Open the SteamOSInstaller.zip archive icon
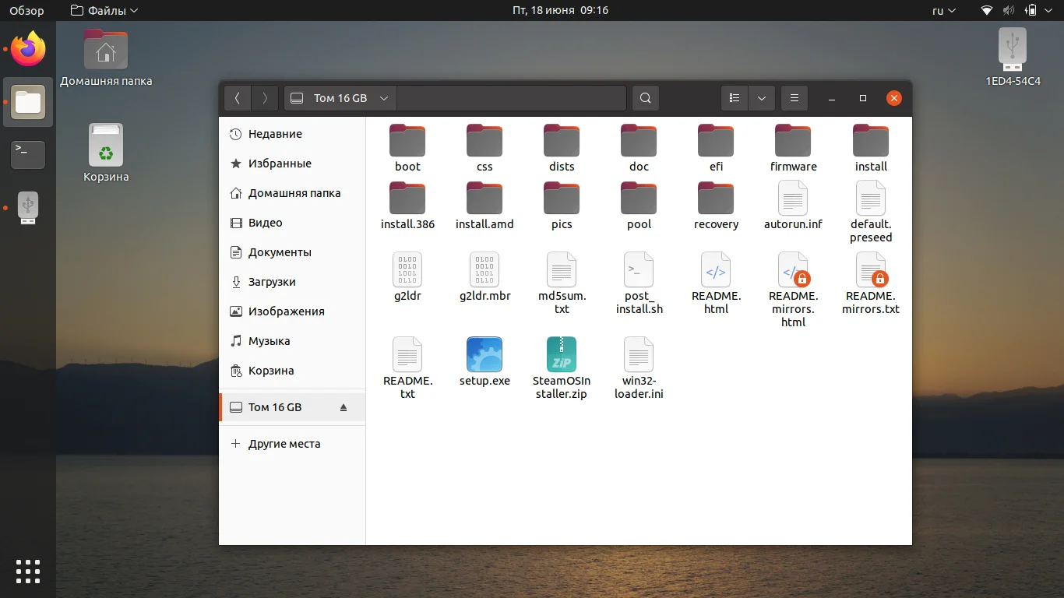Viewport: 1064px width, 598px height. click(x=561, y=355)
